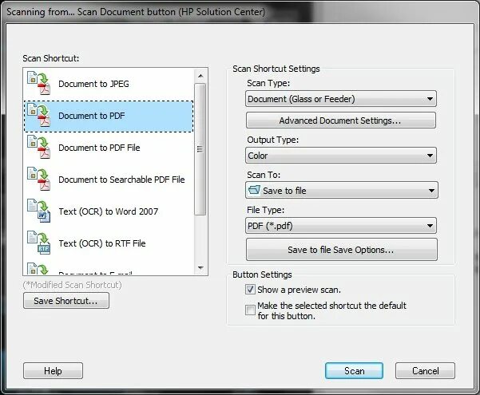
Task: Open the File Type PDF dropdown
Action: pos(341,226)
